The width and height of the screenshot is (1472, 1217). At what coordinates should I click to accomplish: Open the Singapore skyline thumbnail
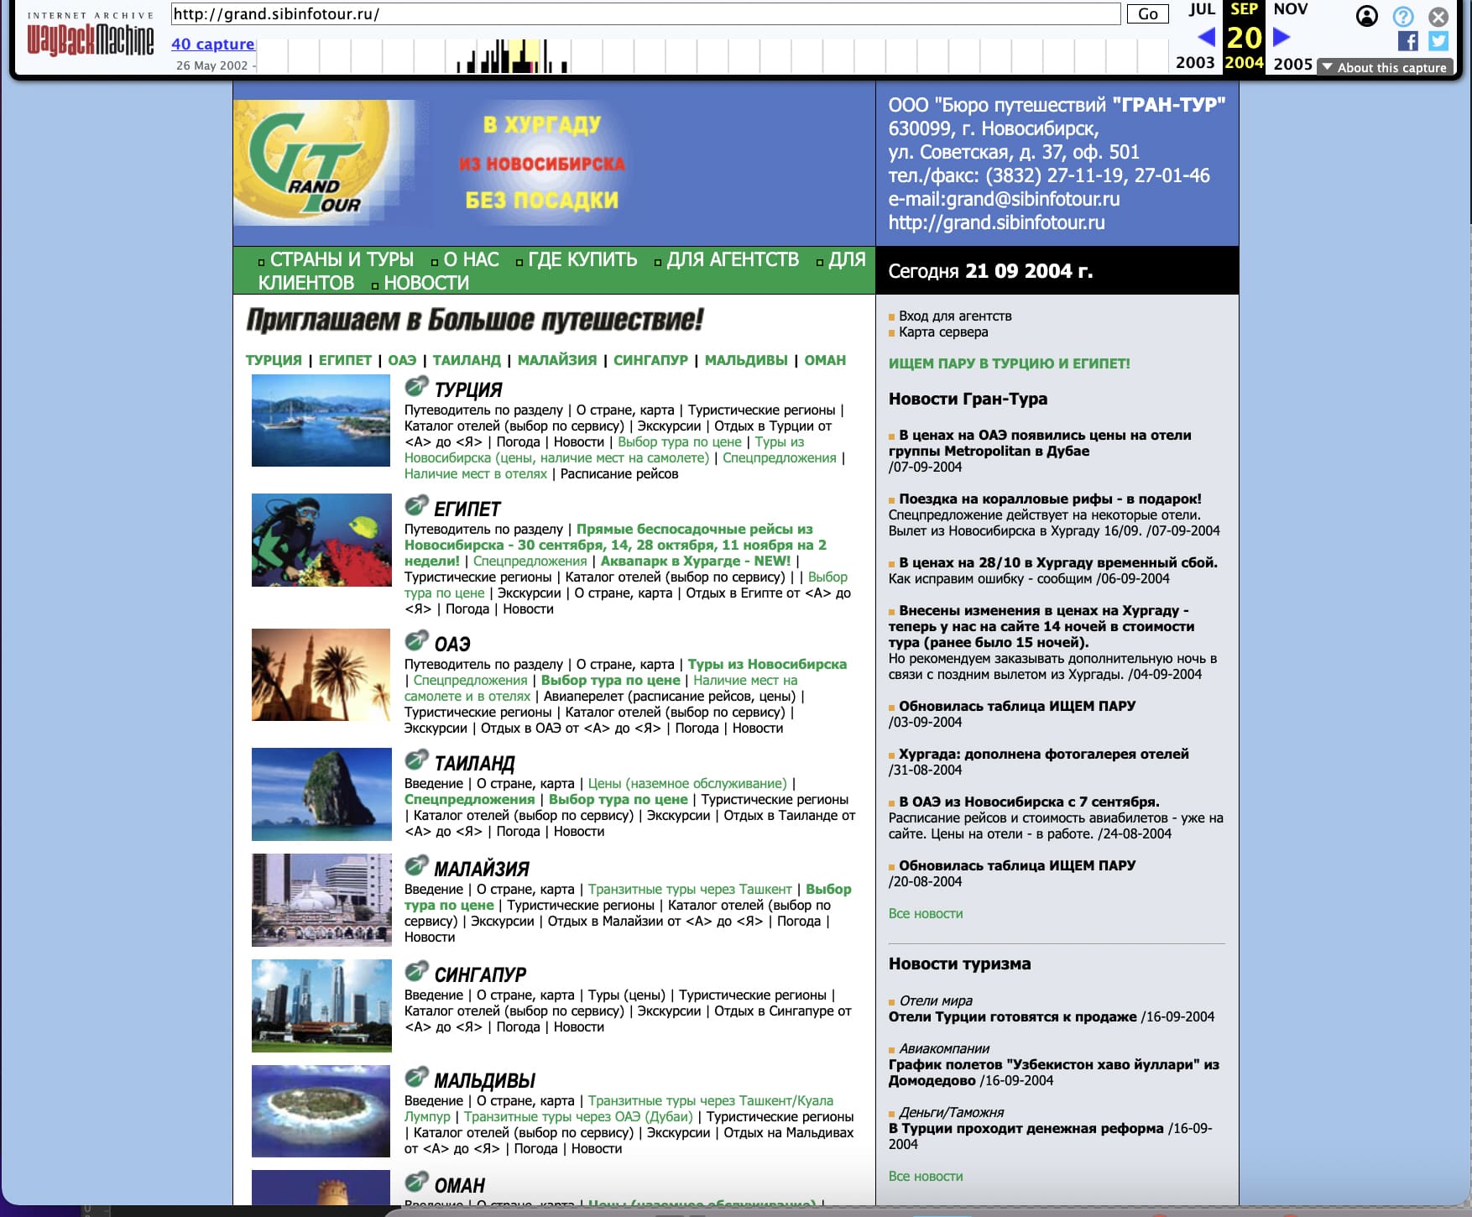321,1005
